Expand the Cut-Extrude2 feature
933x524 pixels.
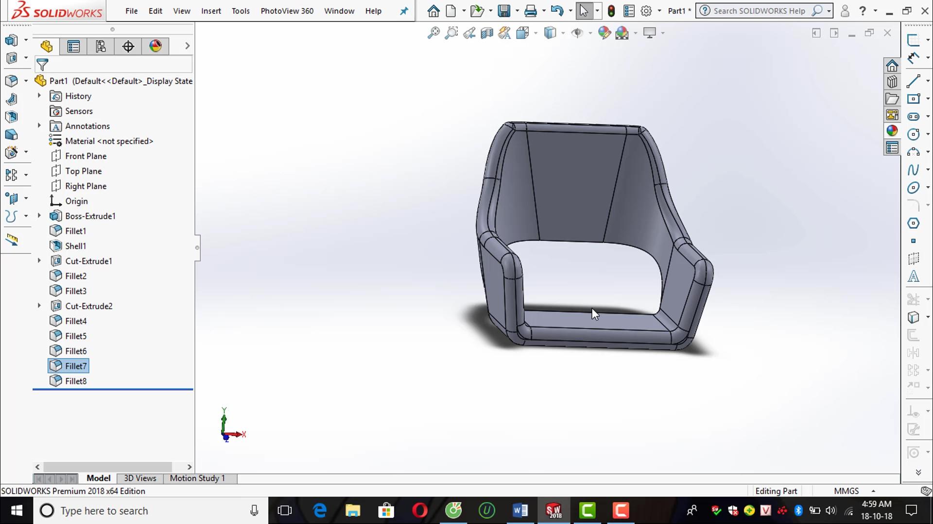point(39,306)
